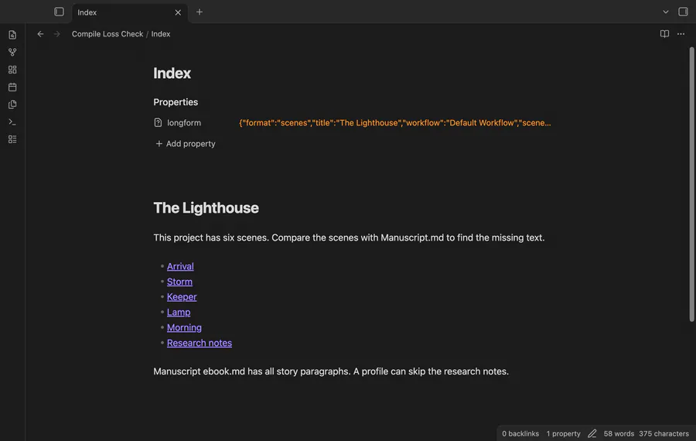
Task: Expand the tab list dropdown chevron
Action: tap(665, 12)
